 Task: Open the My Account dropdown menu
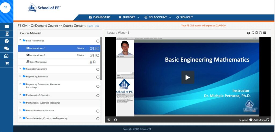pyautogui.click(x=157, y=17)
